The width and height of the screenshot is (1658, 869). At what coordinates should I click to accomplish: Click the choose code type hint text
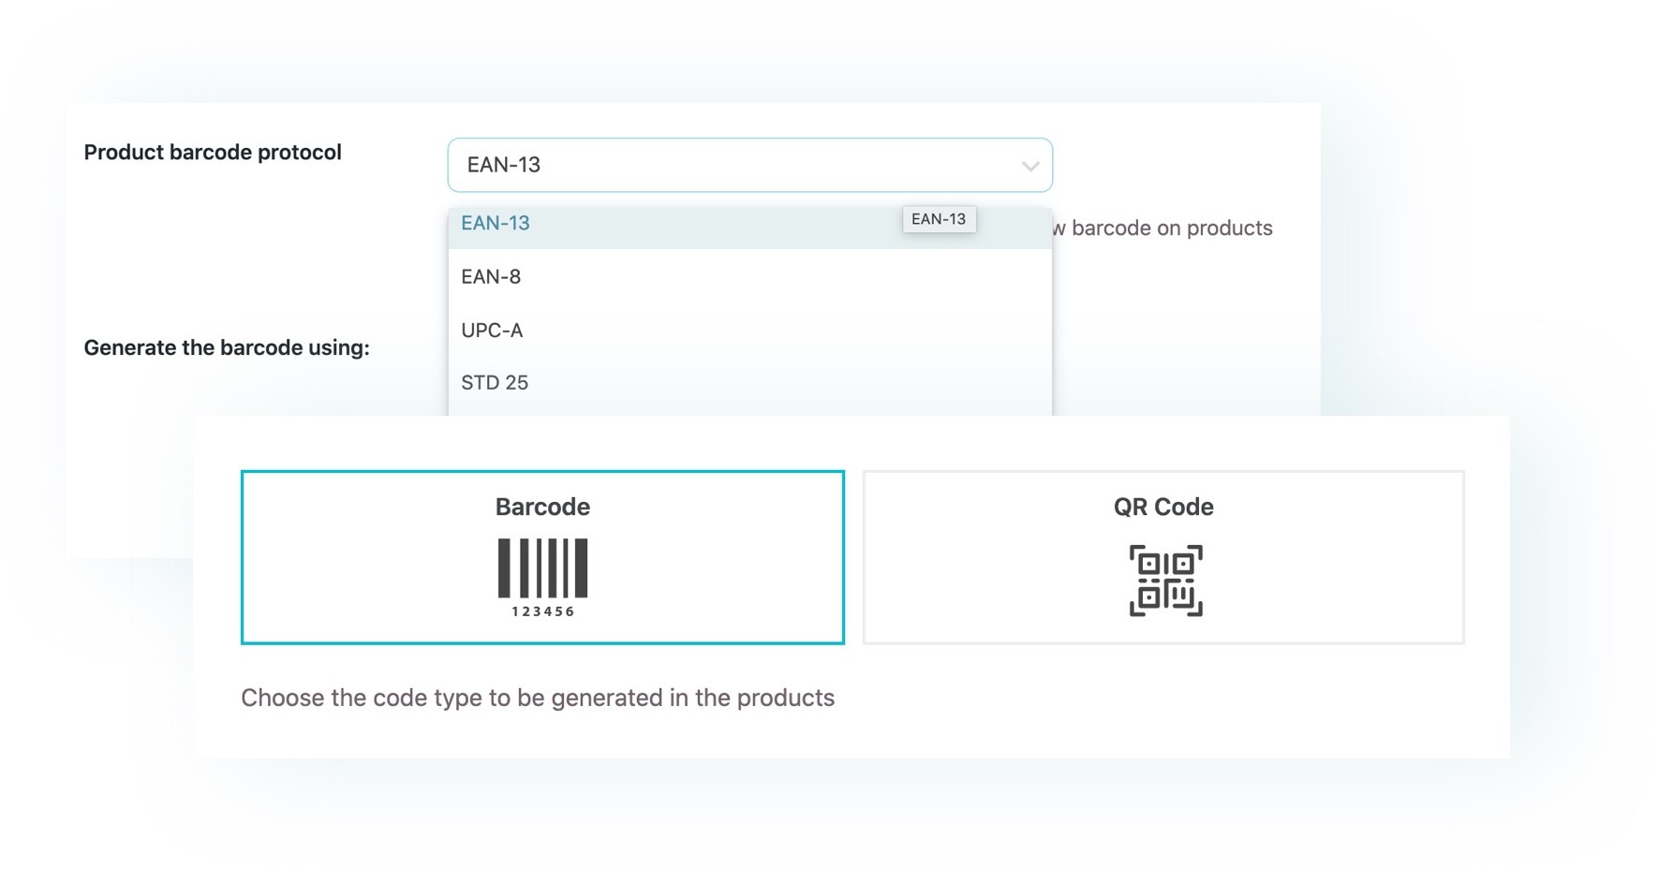click(x=538, y=698)
